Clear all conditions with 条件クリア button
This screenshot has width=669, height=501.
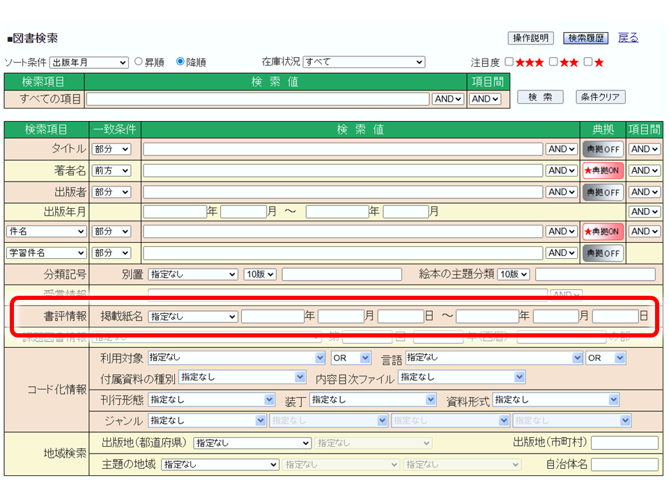600,97
